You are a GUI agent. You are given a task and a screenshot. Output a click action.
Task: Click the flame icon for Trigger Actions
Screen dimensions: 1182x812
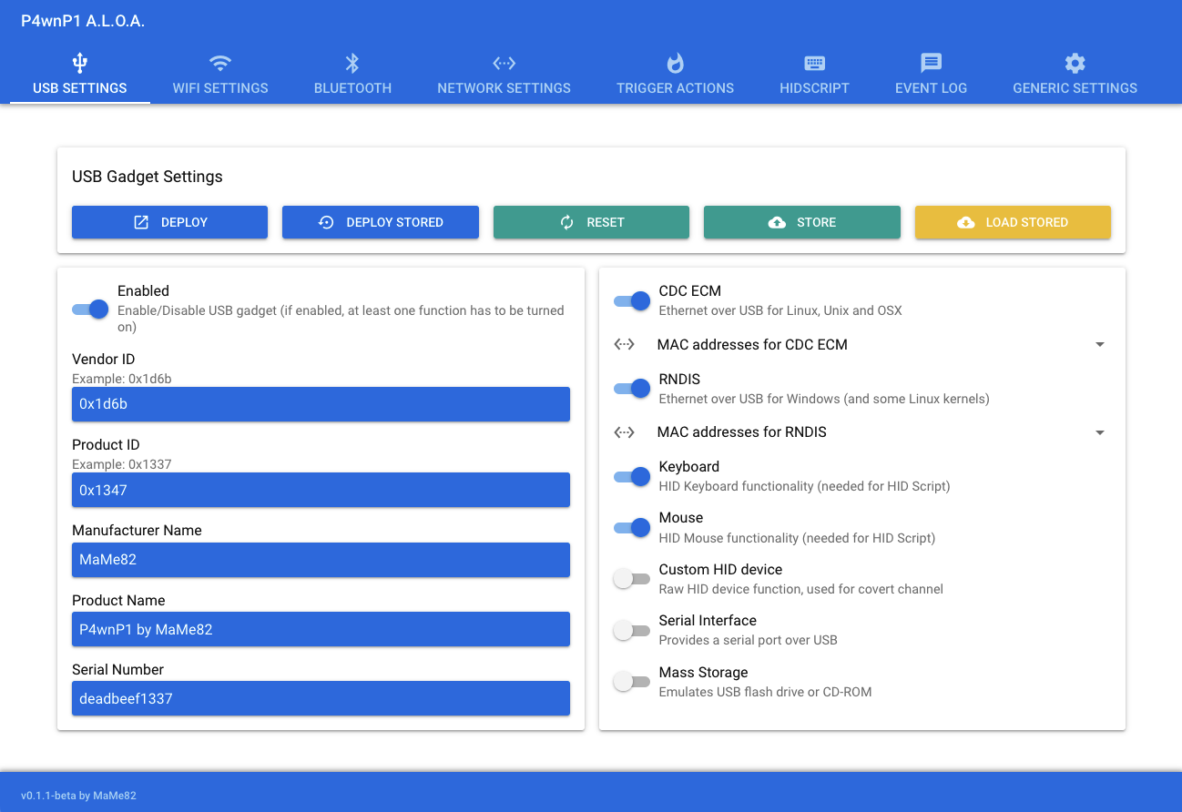(675, 63)
